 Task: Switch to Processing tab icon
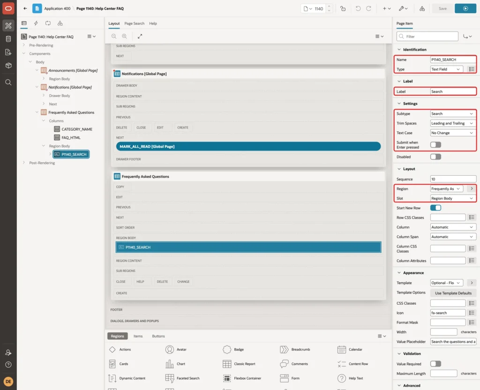tap(48, 23)
